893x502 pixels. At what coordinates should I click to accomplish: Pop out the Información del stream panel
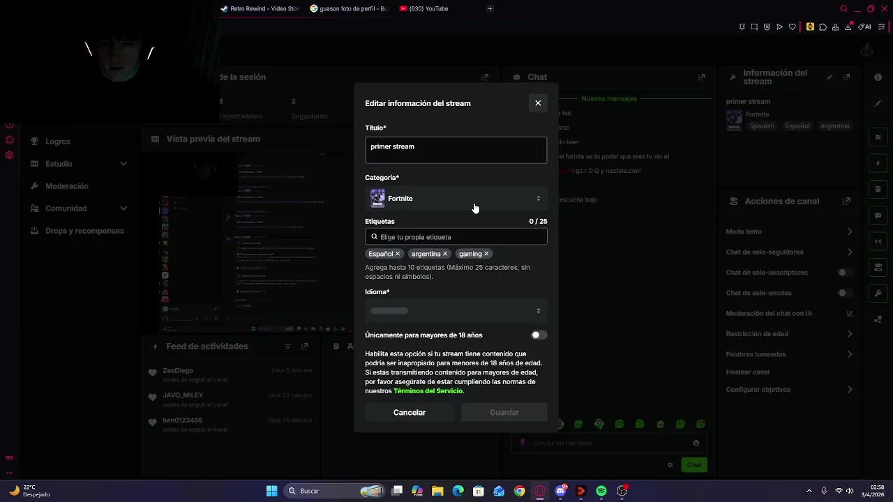pos(846,77)
